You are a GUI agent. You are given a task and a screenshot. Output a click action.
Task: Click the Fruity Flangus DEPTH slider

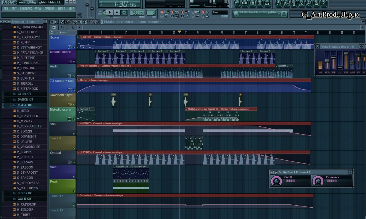(x=327, y=60)
